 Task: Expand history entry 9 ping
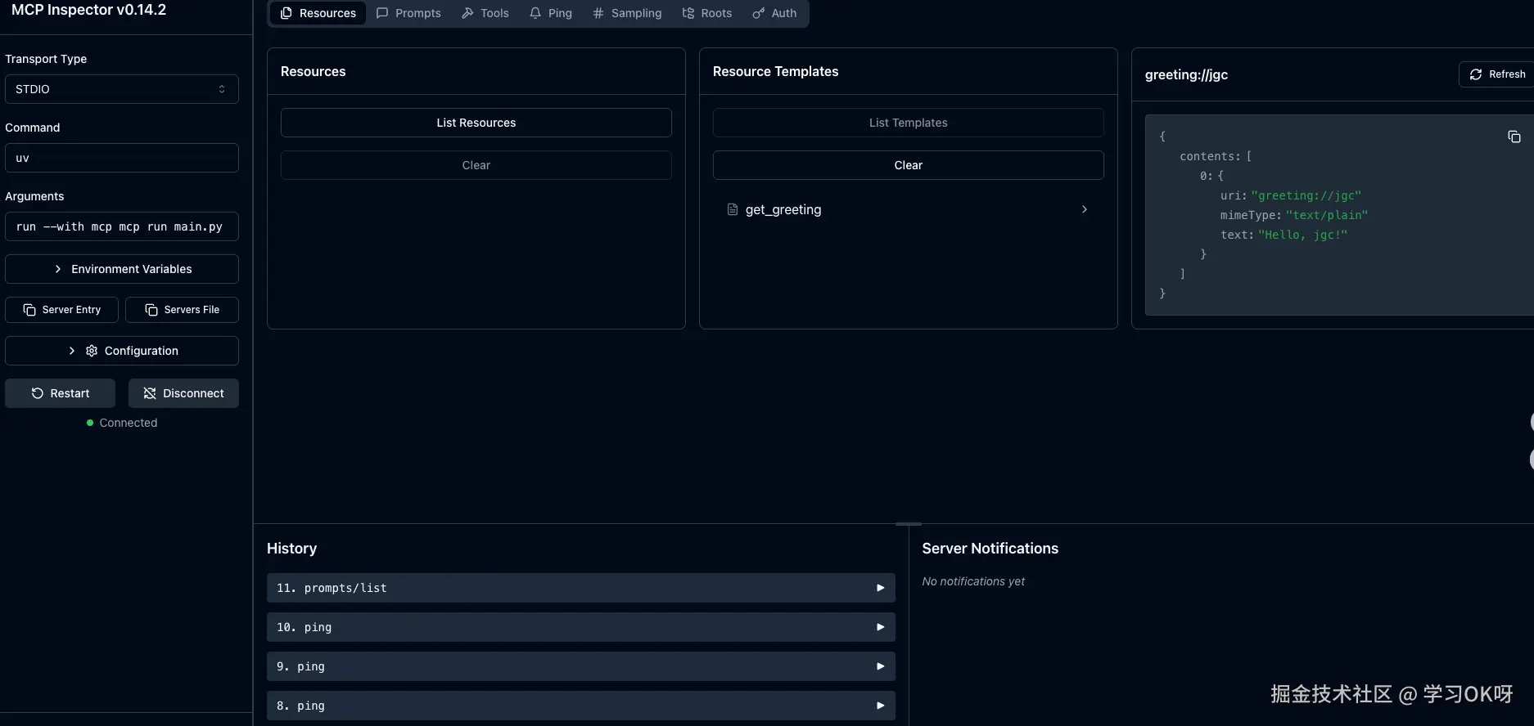point(581,666)
